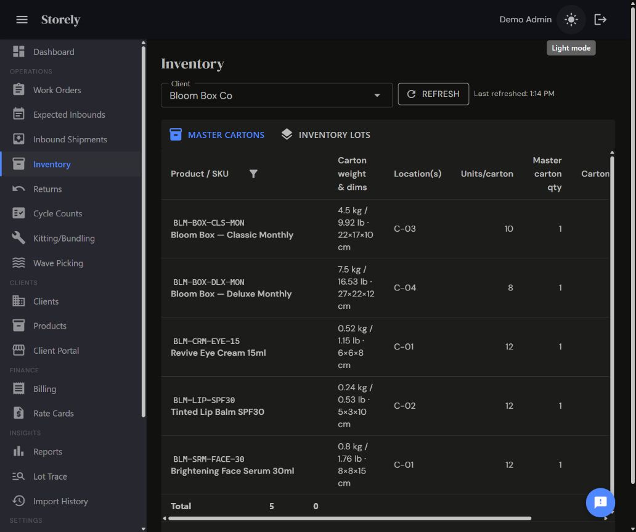
Task: Click the Rate Cards dollar document icon
Action: pyautogui.click(x=18, y=413)
